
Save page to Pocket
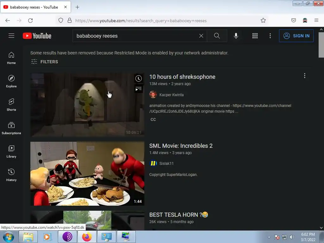[x=293, y=20]
